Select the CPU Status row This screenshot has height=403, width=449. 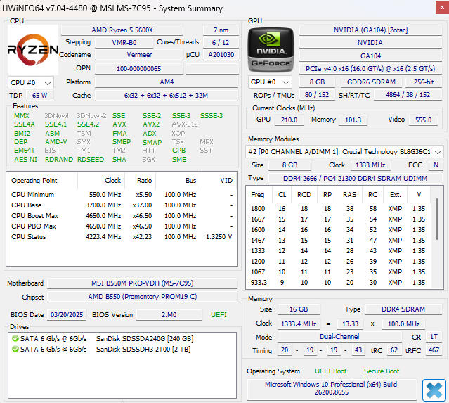click(122, 237)
